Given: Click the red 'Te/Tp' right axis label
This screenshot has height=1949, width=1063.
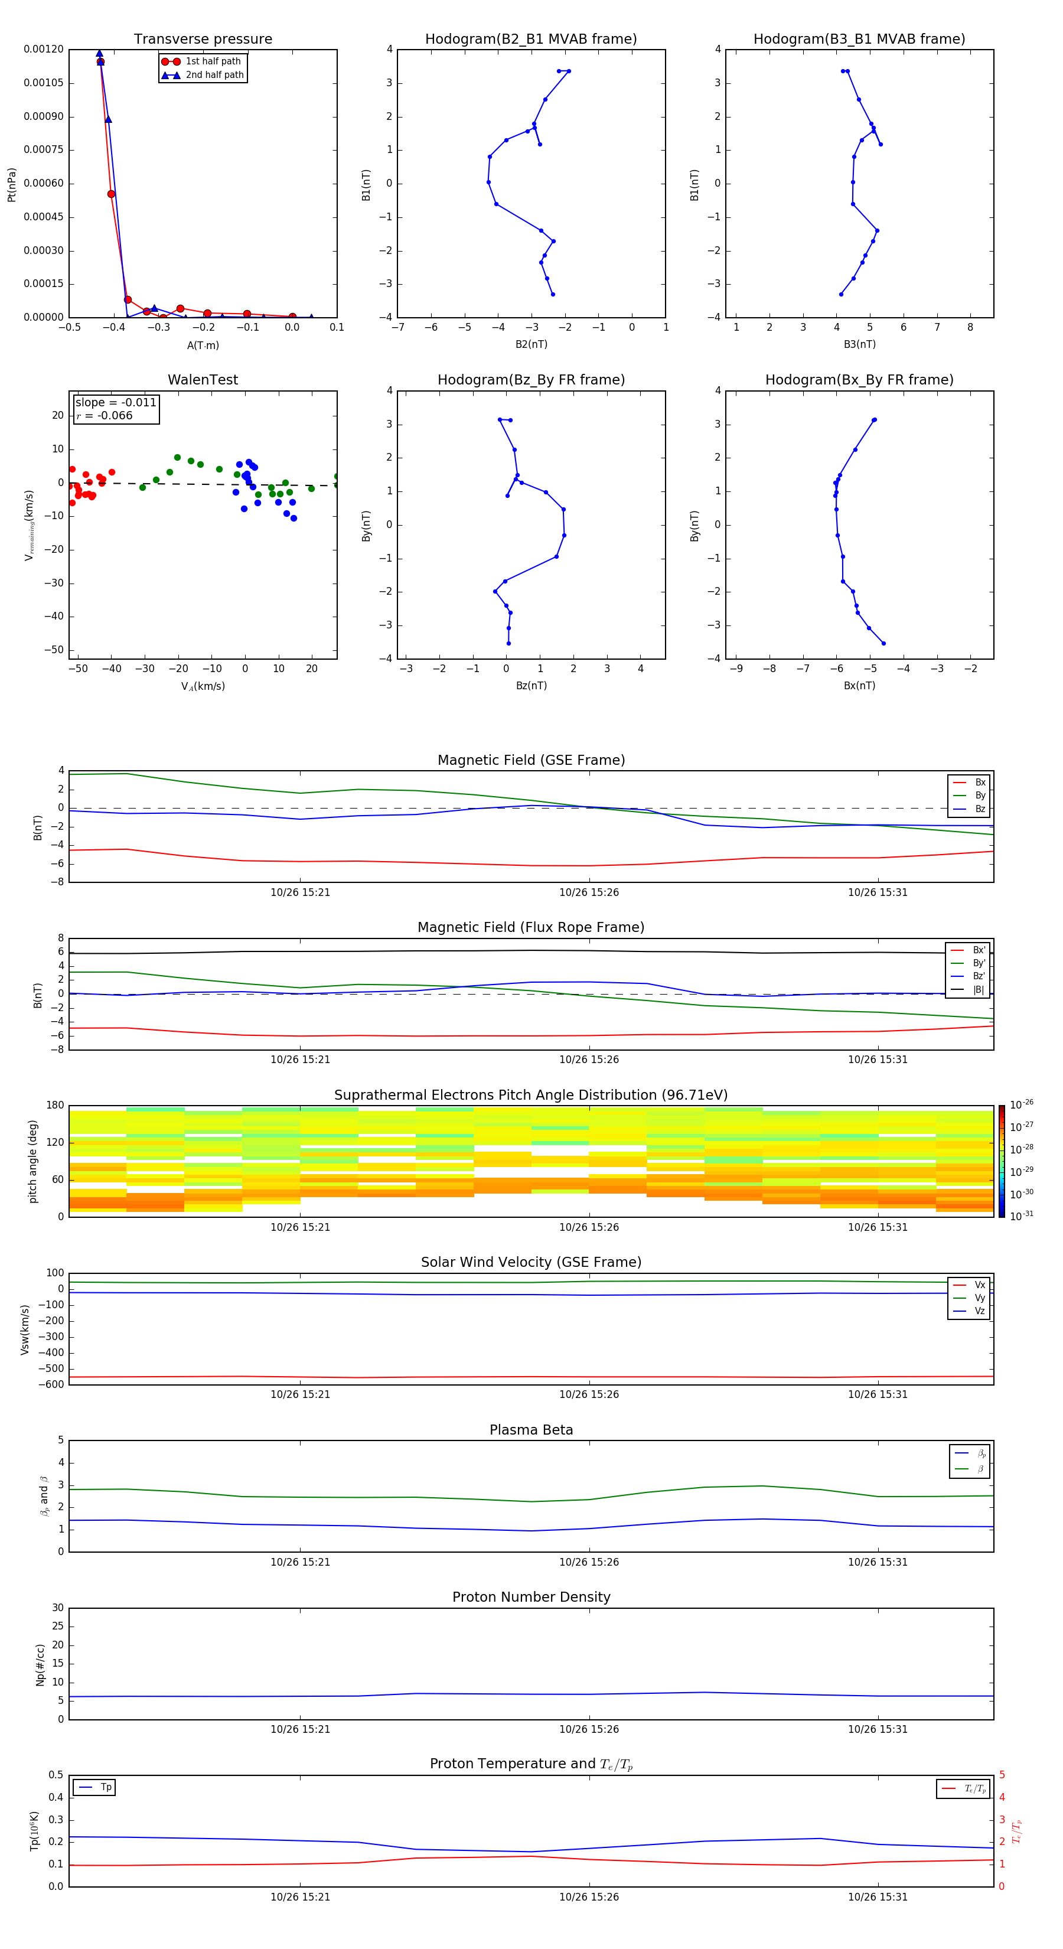Looking at the screenshot, I should pyautogui.click(x=1017, y=1831).
